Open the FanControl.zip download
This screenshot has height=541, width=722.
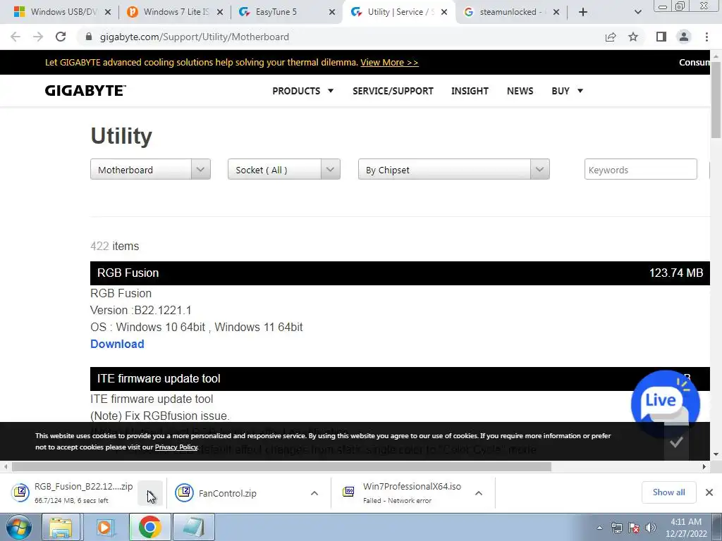[228, 493]
